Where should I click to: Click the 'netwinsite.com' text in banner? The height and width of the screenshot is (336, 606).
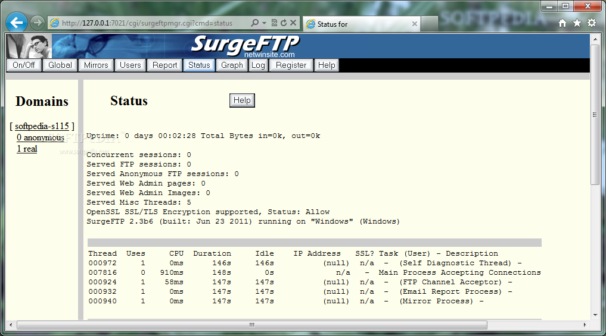click(x=269, y=55)
